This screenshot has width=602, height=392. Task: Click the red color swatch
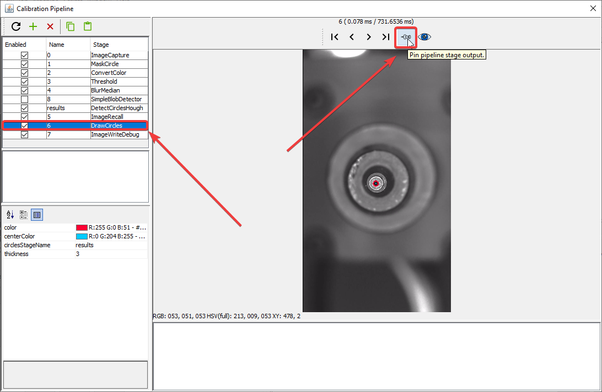coord(82,228)
